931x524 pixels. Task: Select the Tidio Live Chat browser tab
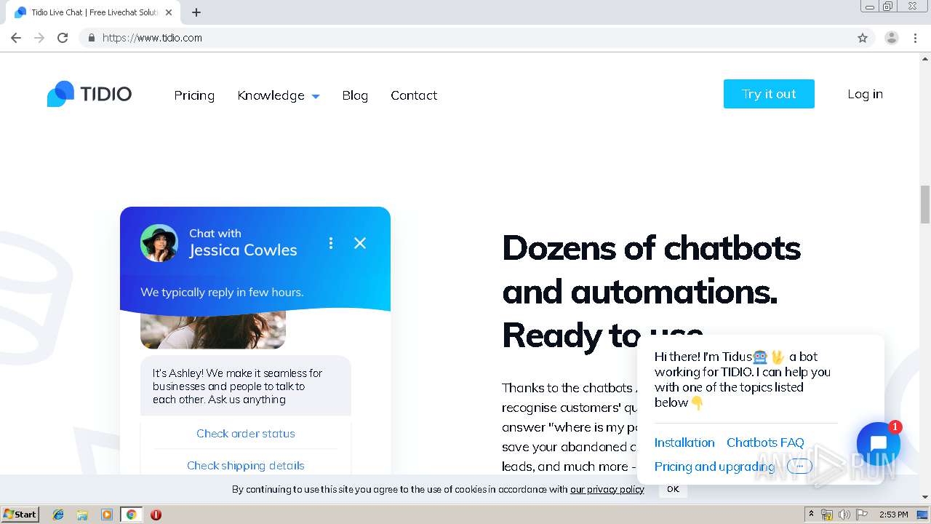click(93, 12)
